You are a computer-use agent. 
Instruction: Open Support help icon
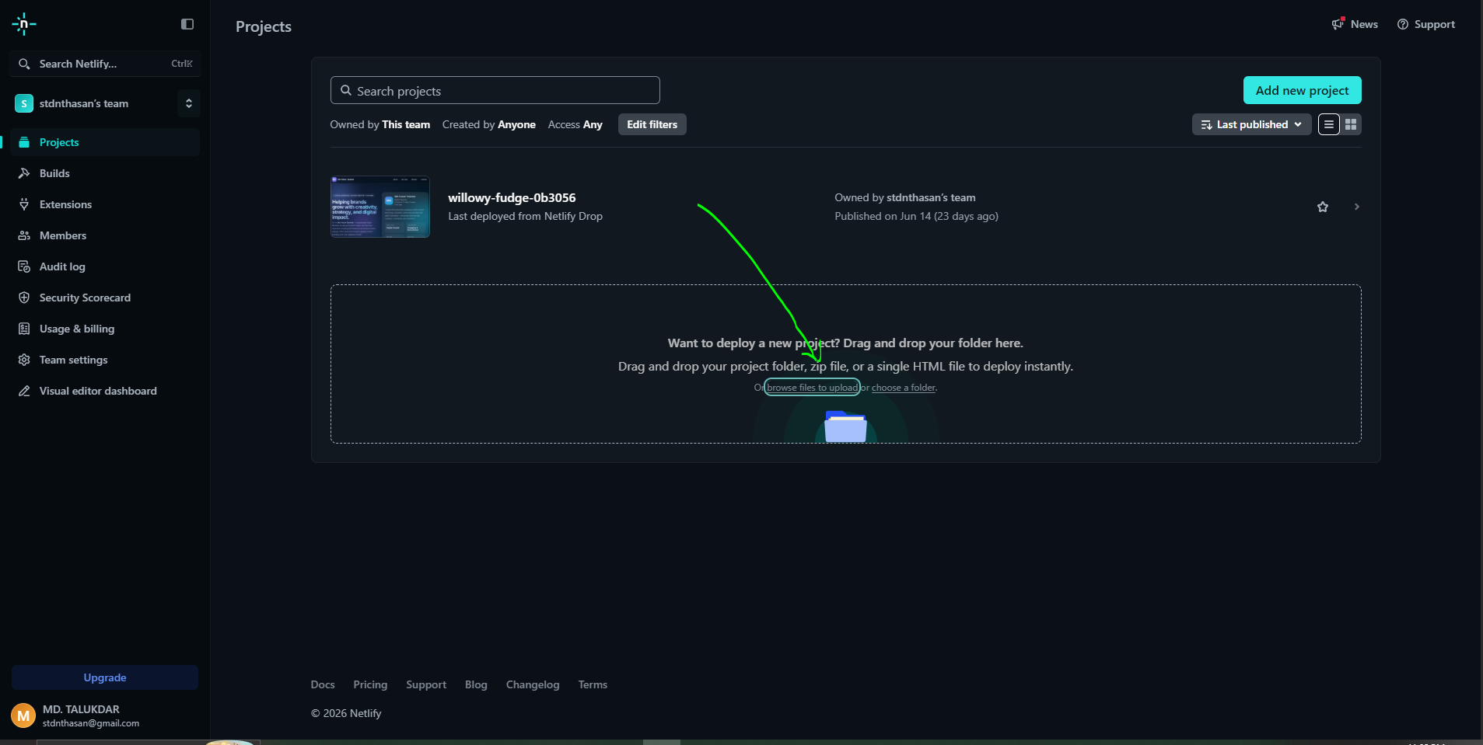point(1403,24)
